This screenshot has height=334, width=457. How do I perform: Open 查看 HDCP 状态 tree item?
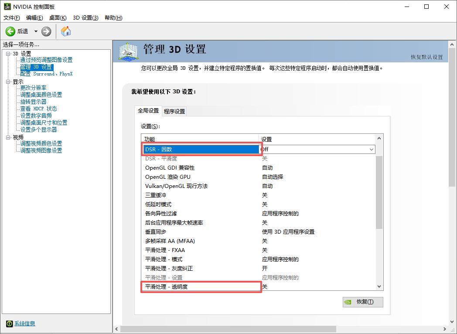[38, 109]
